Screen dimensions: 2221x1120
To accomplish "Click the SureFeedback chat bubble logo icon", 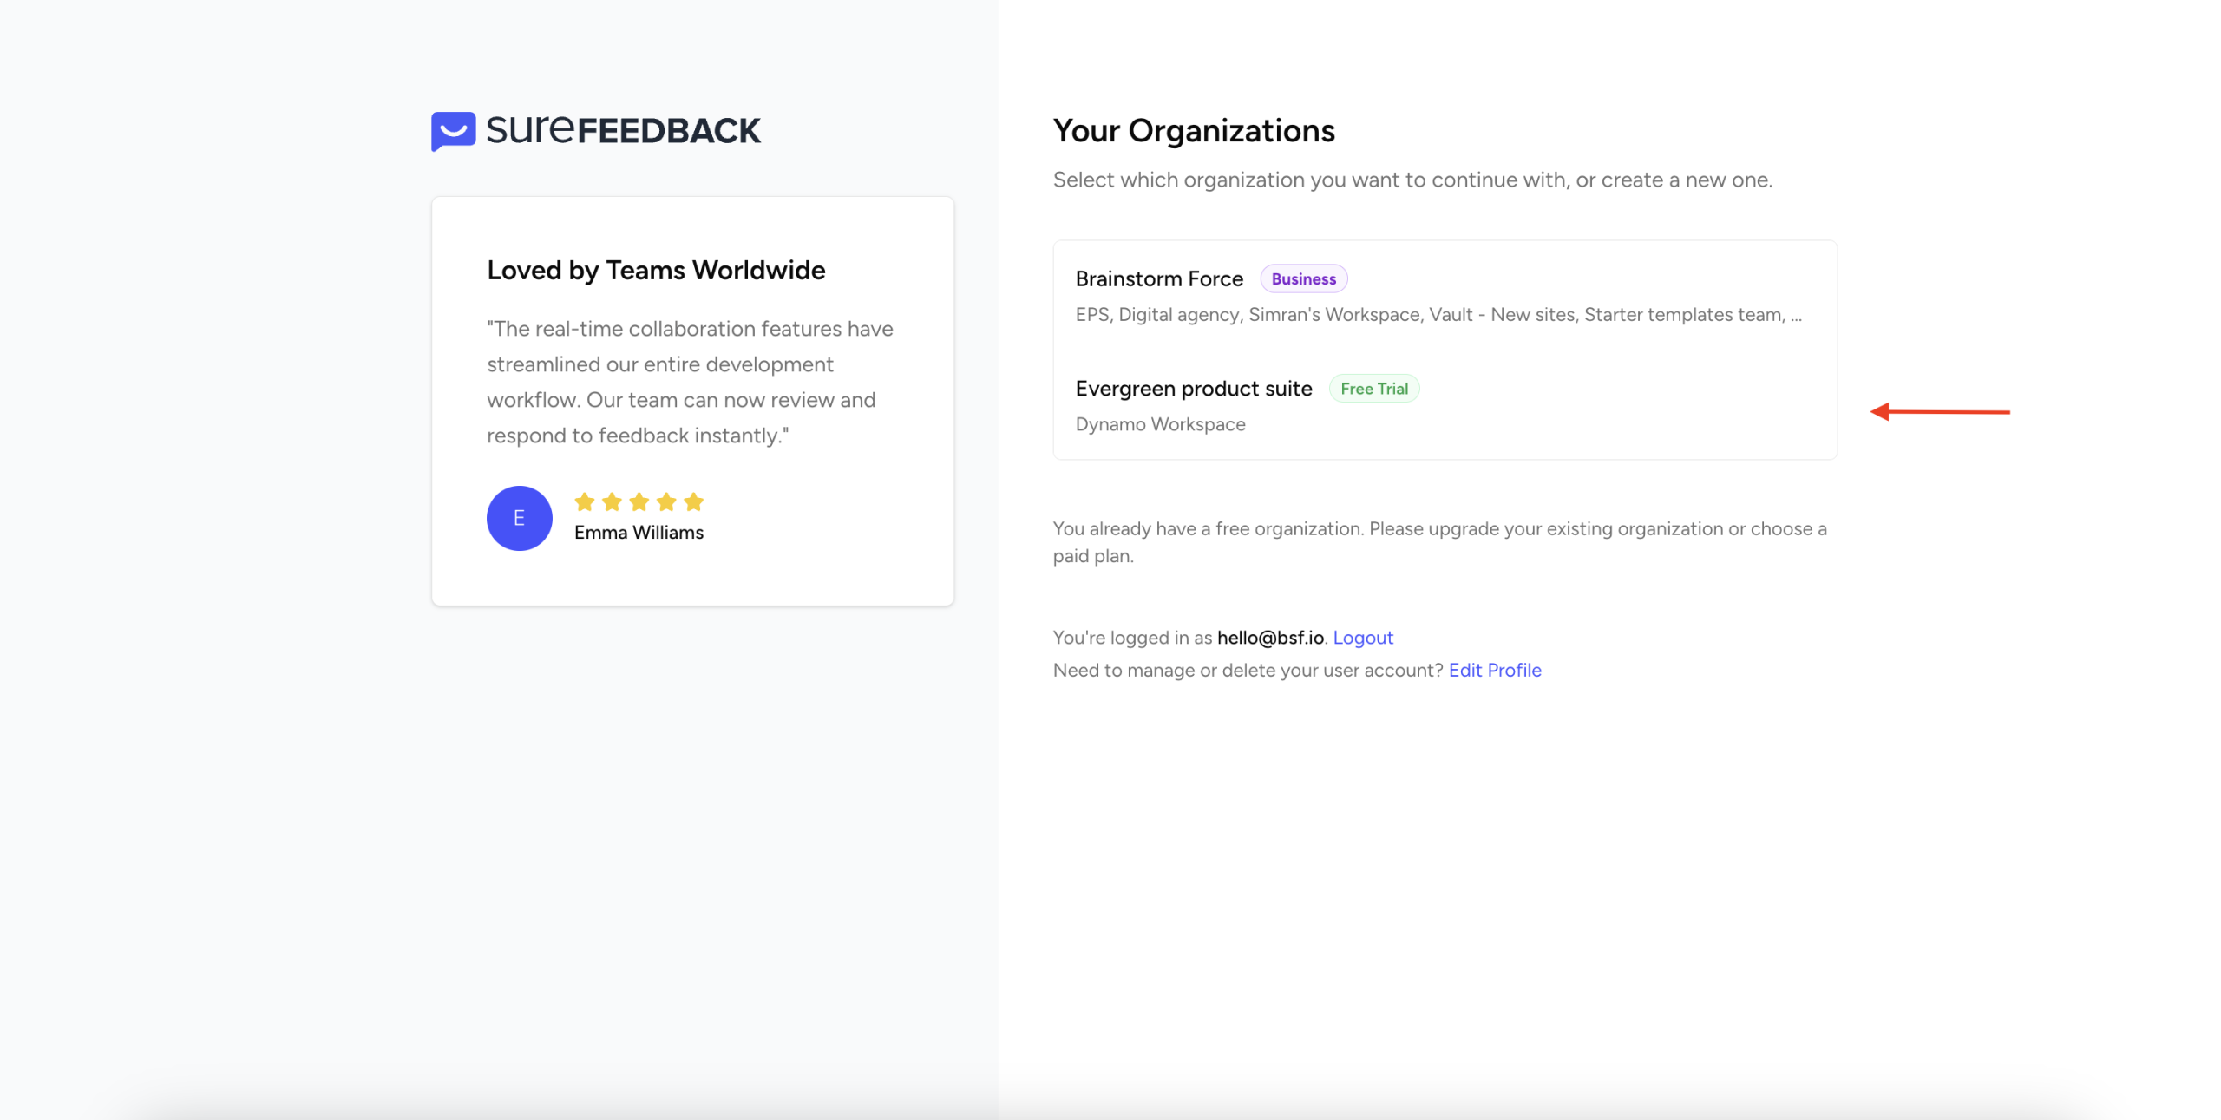I will 453,131.
